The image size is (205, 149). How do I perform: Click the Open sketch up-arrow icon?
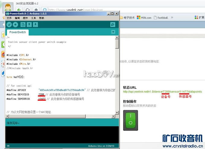pyautogui.click(x=29, y=24)
